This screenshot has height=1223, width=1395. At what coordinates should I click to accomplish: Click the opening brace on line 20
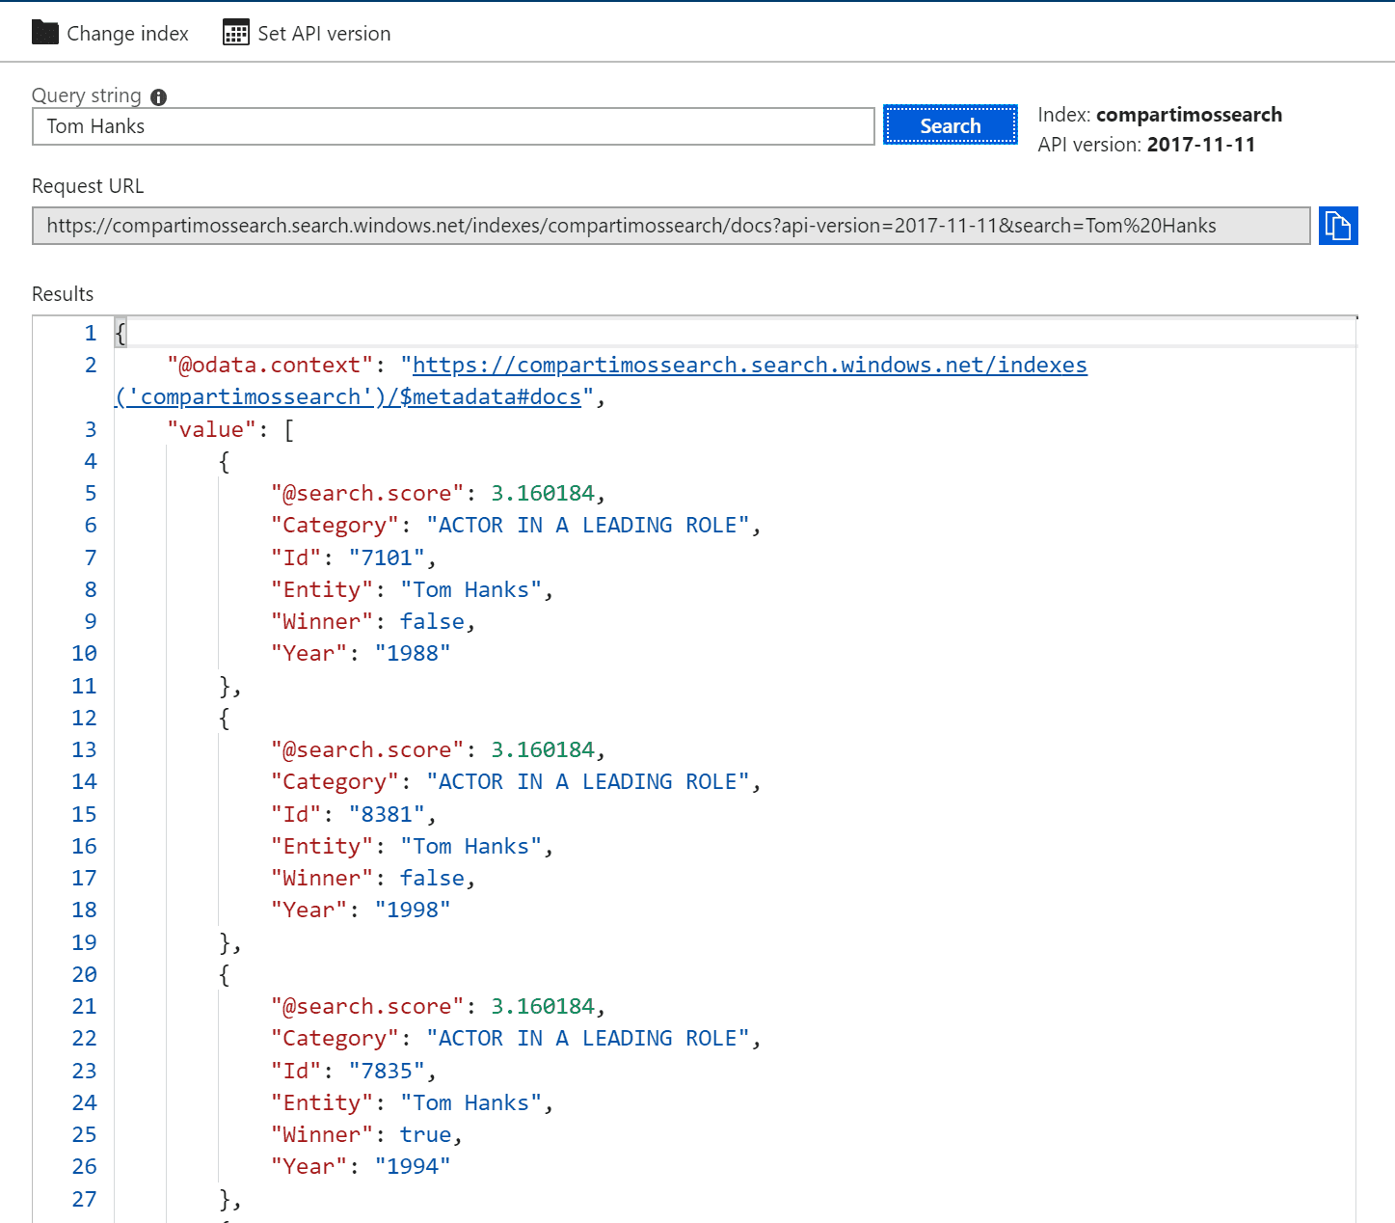225,975
